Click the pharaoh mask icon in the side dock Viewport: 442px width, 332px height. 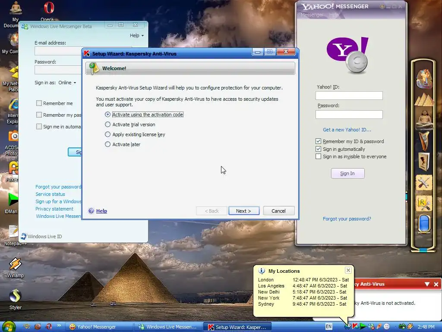pyautogui.click(x=424, y=78)
